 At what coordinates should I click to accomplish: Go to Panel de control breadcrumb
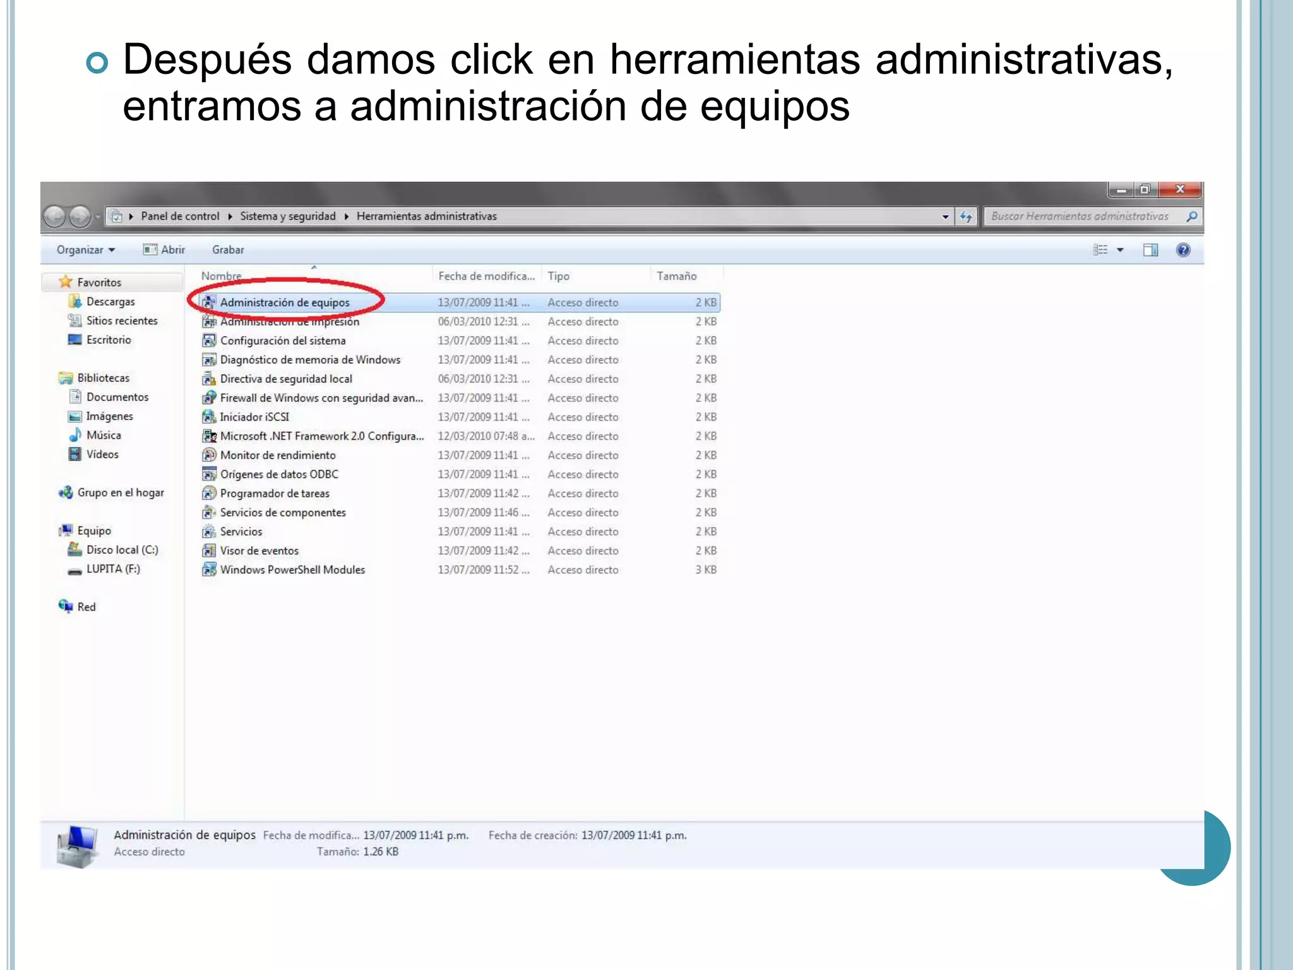click(x=180, y=217)
